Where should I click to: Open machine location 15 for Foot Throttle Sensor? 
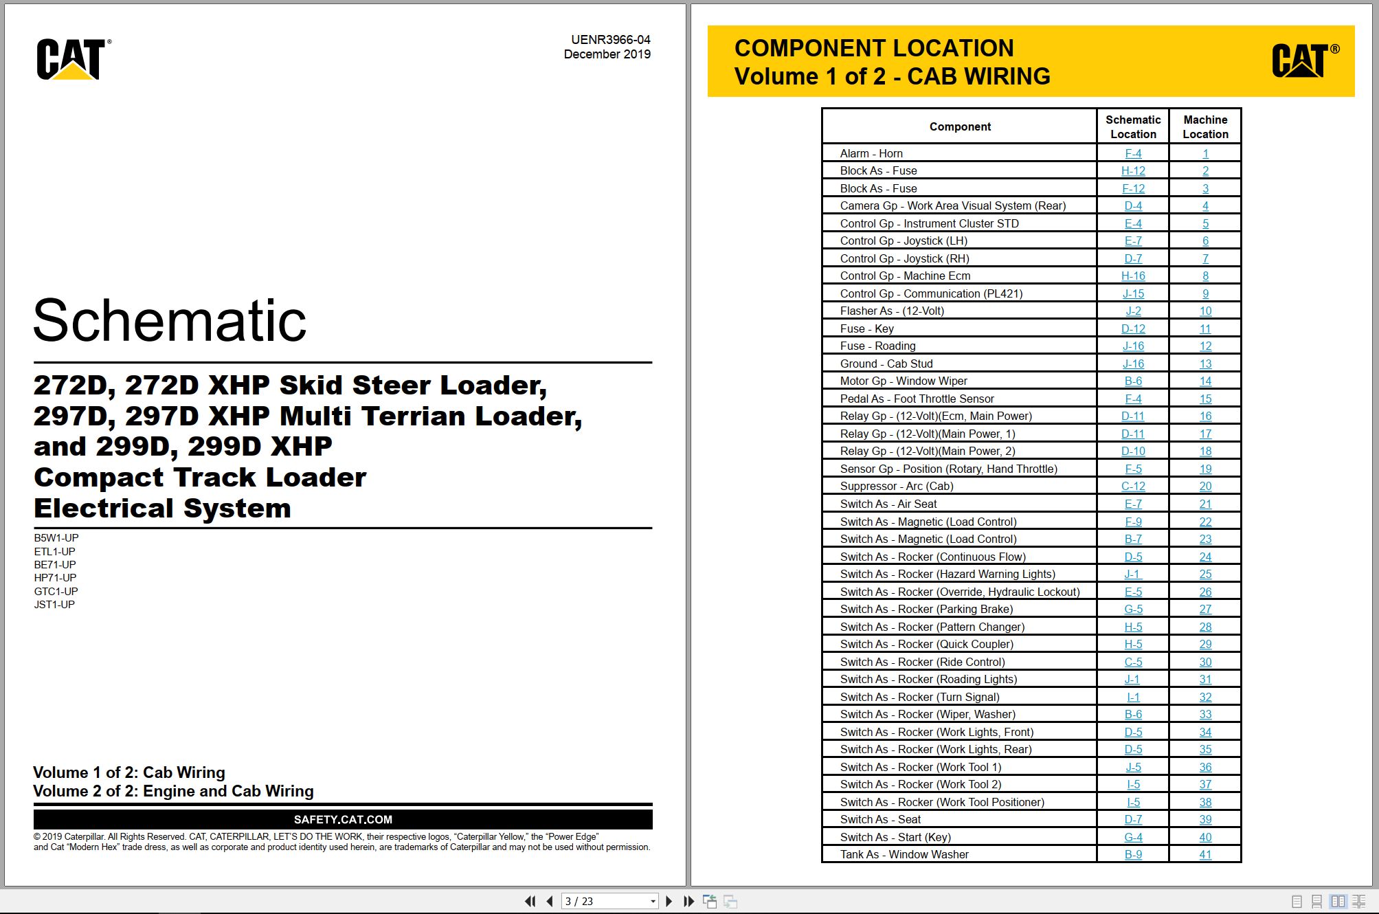tap(1205, 399)
